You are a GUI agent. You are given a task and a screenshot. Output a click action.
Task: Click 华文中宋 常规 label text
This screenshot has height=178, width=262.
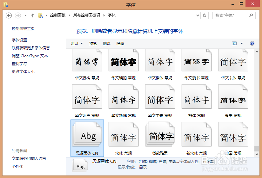pos(160,115)
